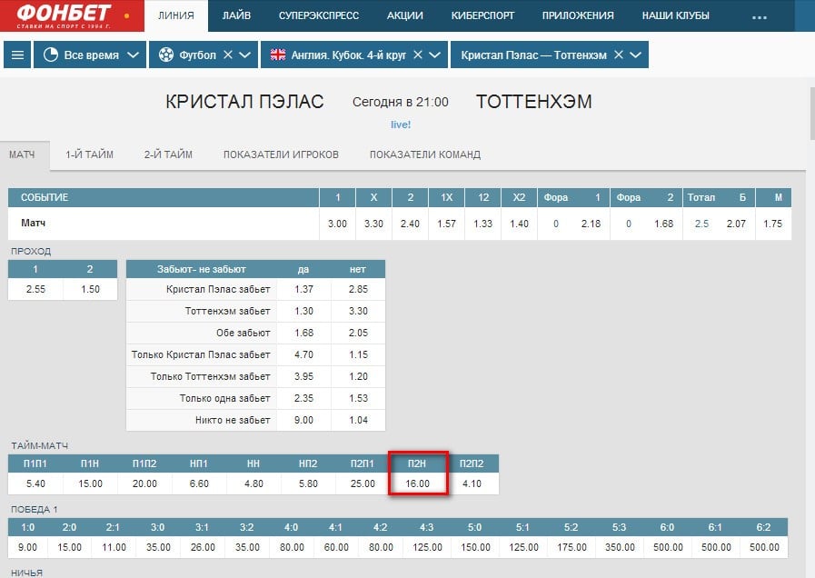The width and height of the screenshot is (815, 578).
Task: Remove the Кристал Пэлас — Тоттенхэм filter
Action: [619, 55]
